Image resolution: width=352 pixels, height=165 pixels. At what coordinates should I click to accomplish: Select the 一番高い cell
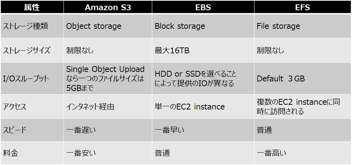(303, 153)
